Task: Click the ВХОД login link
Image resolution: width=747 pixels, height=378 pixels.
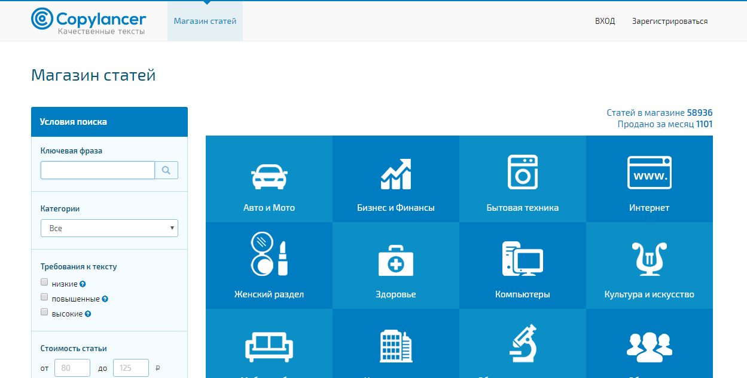Action: 605,21
